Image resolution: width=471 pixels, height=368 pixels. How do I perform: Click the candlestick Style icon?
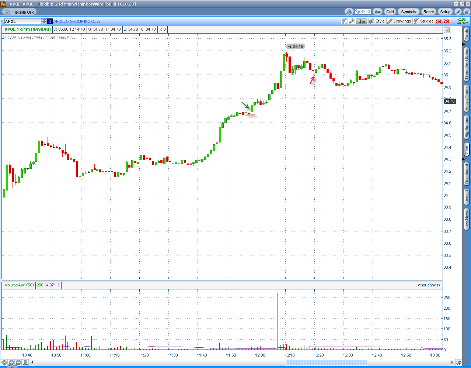coord(372,21)
